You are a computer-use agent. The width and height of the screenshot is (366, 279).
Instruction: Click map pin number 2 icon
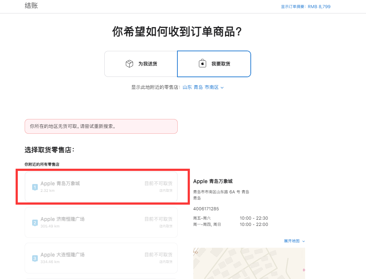point(35,223)
